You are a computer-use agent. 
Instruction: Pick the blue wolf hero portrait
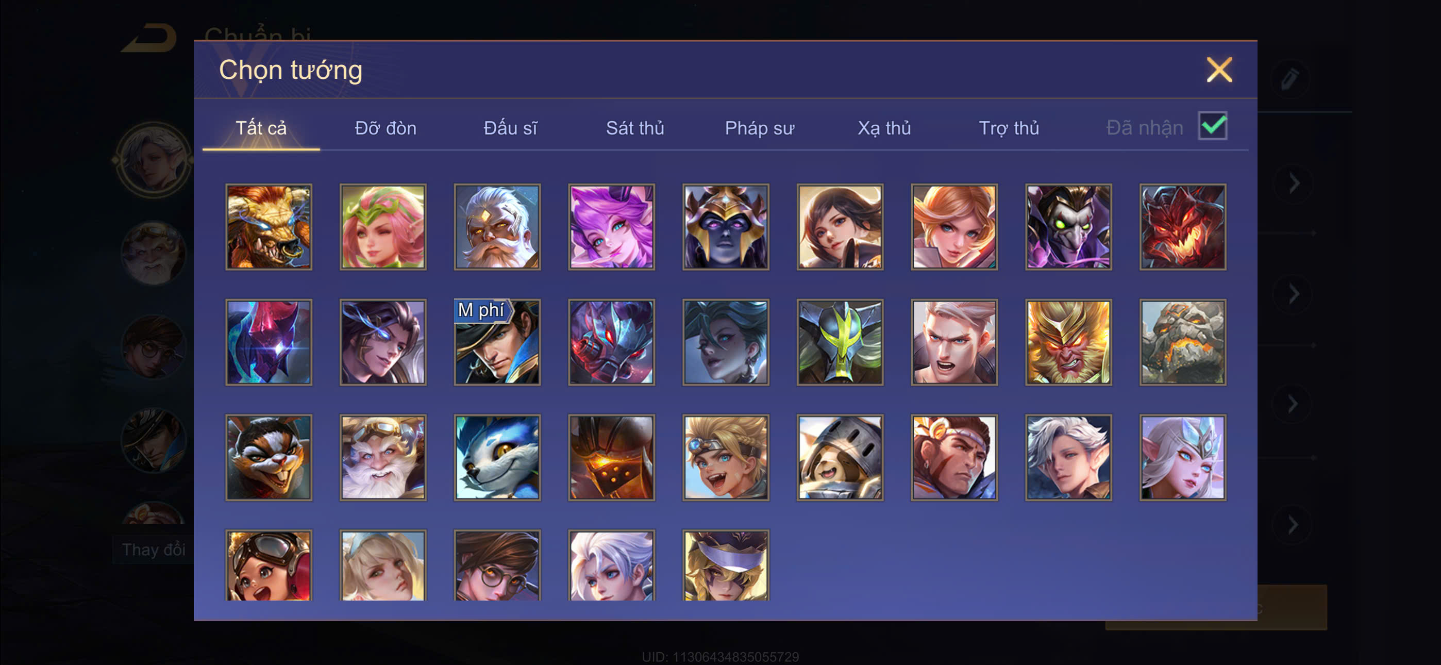[x=497, y=457]
